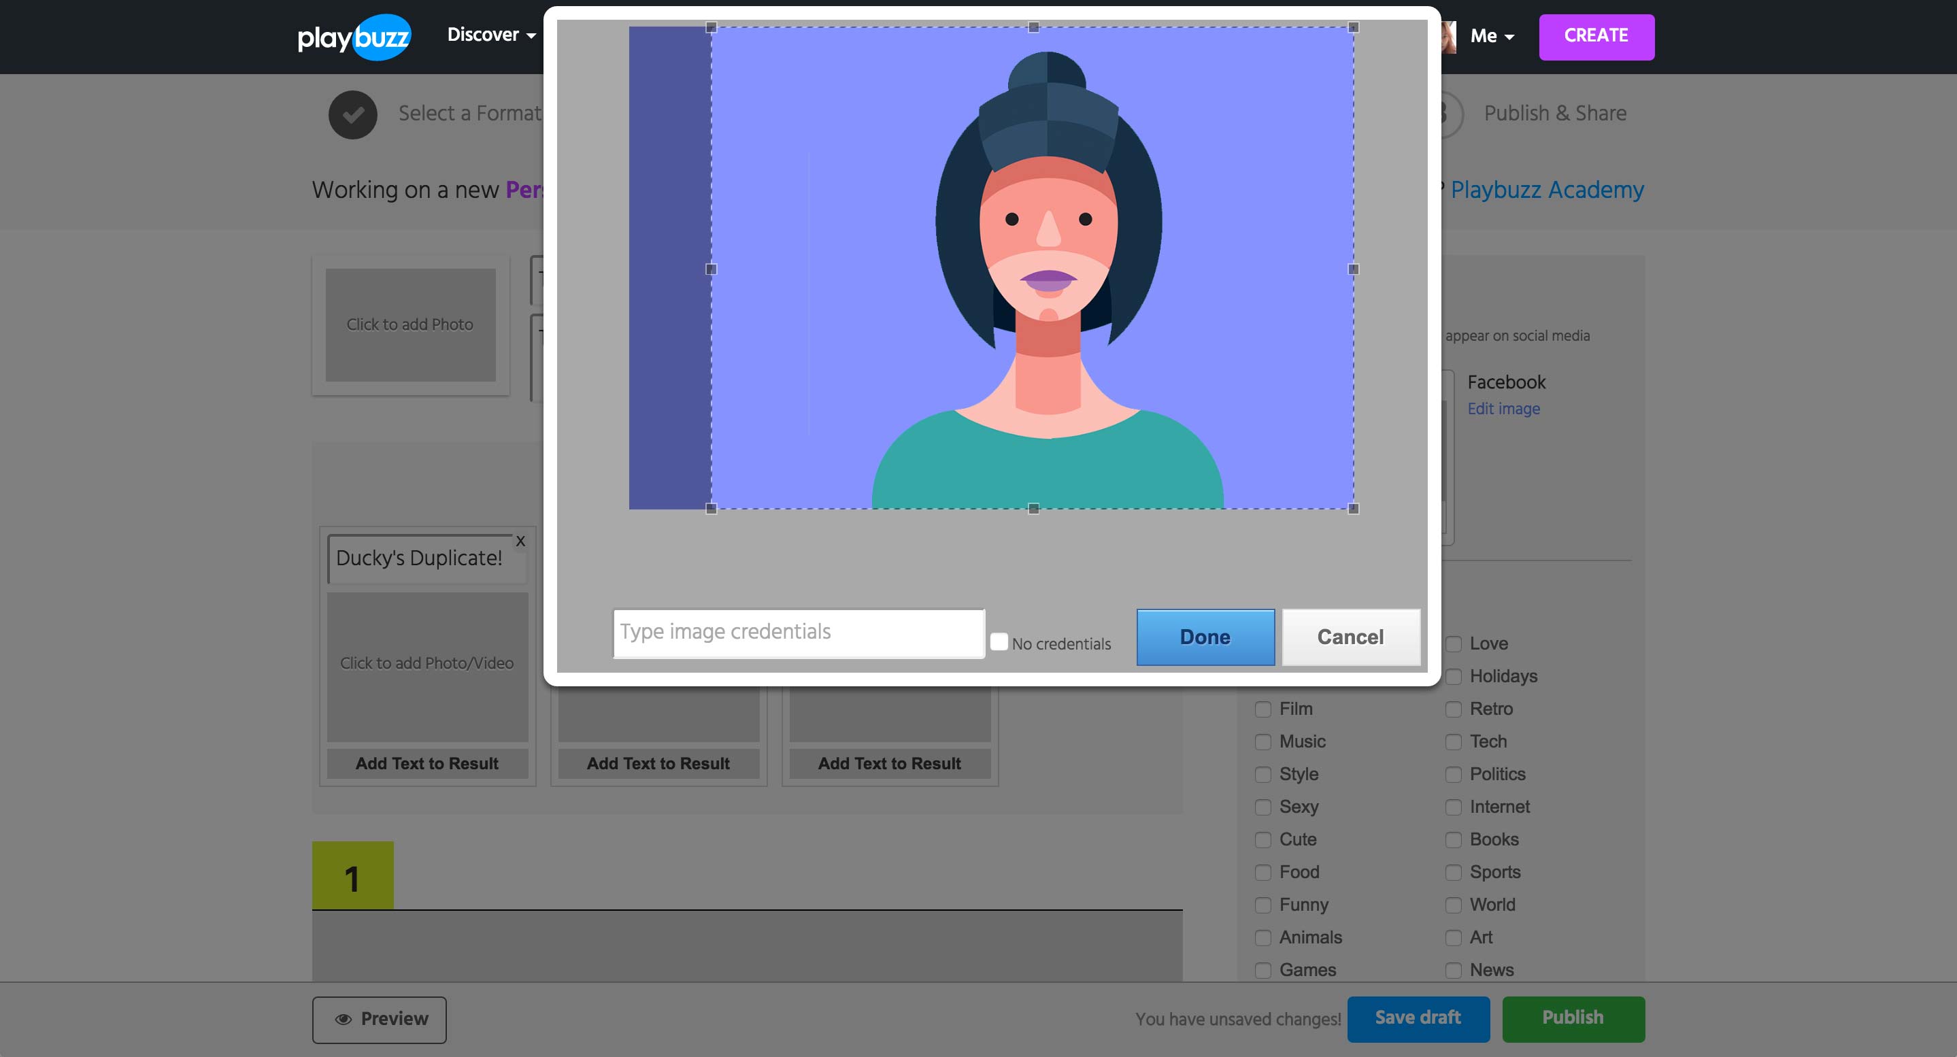Select the Animals category checkbox
This screenshot has width=1957, height=1057.
pos(1262,938)
